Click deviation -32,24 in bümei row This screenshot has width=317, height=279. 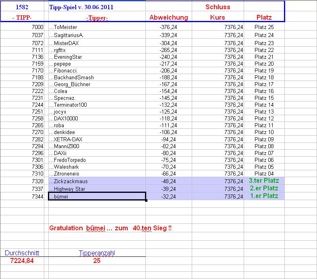(x=169, y=196)
